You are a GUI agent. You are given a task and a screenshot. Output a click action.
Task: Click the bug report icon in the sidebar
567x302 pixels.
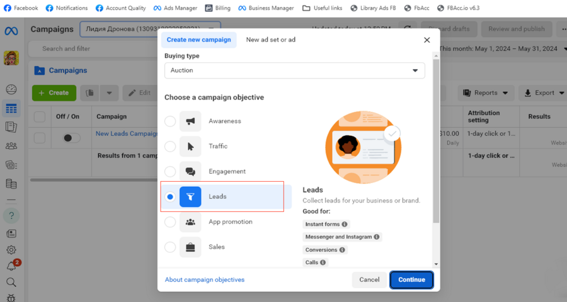click(x=11, y=298)
